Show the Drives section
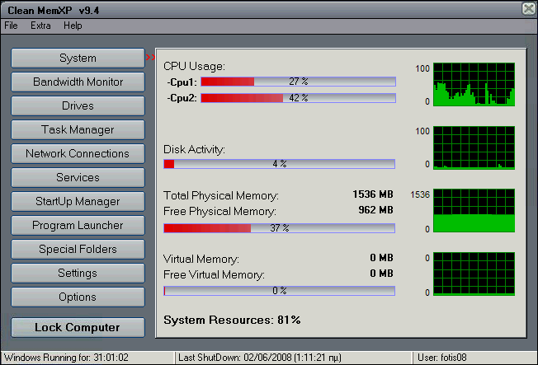Screen dimensions: 538x365 78,105
